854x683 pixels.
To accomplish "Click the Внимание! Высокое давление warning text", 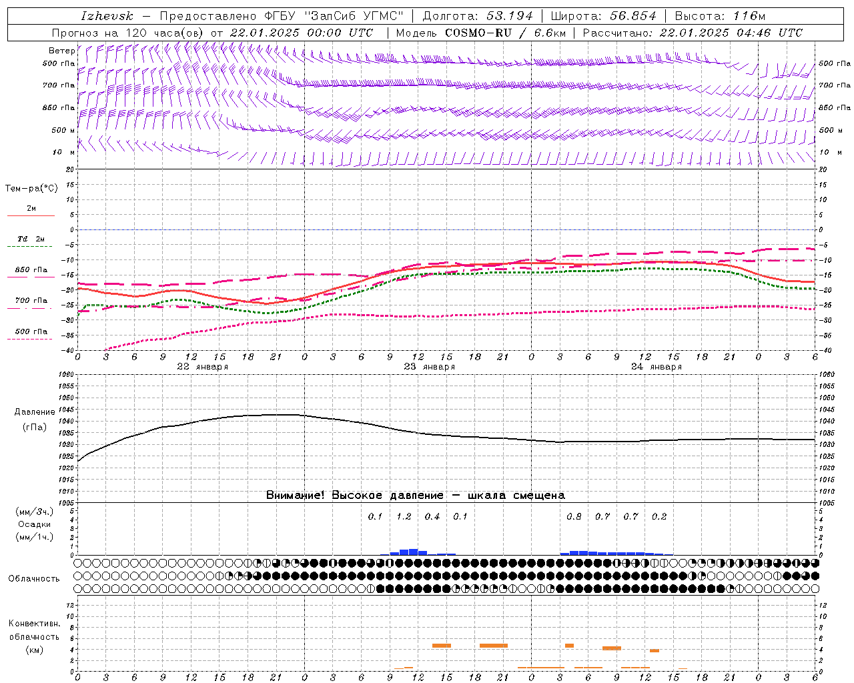I will 416,496.
